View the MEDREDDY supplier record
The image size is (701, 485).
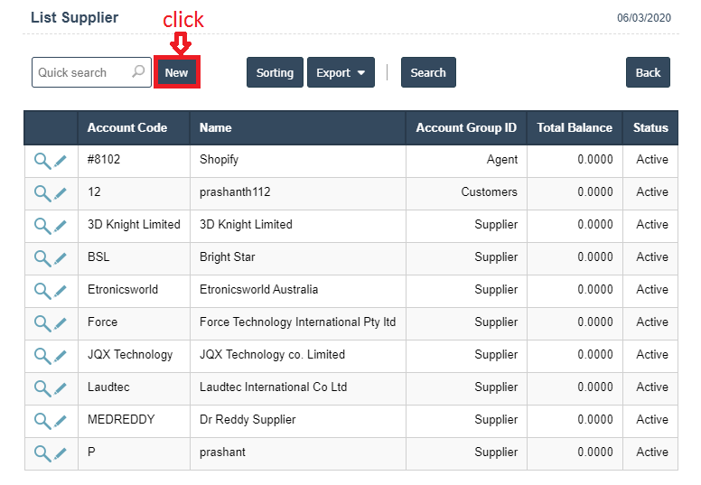point(42,421)
